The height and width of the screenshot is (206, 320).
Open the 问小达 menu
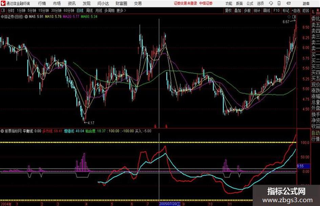pos(103,3)
